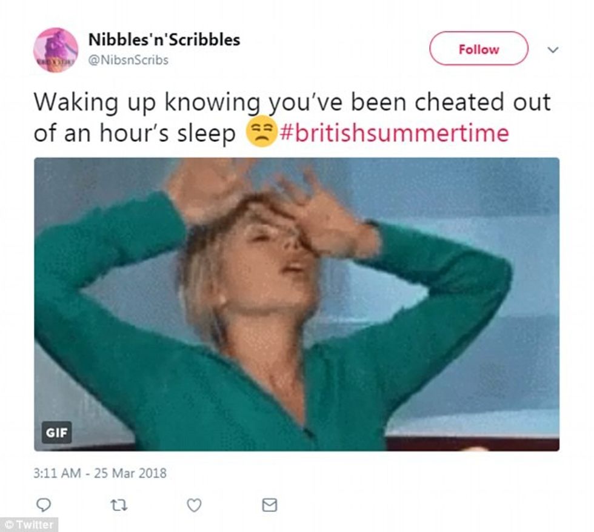Click the 25 Mar 2018 date

pyautogui.click(x=130, y=473)
